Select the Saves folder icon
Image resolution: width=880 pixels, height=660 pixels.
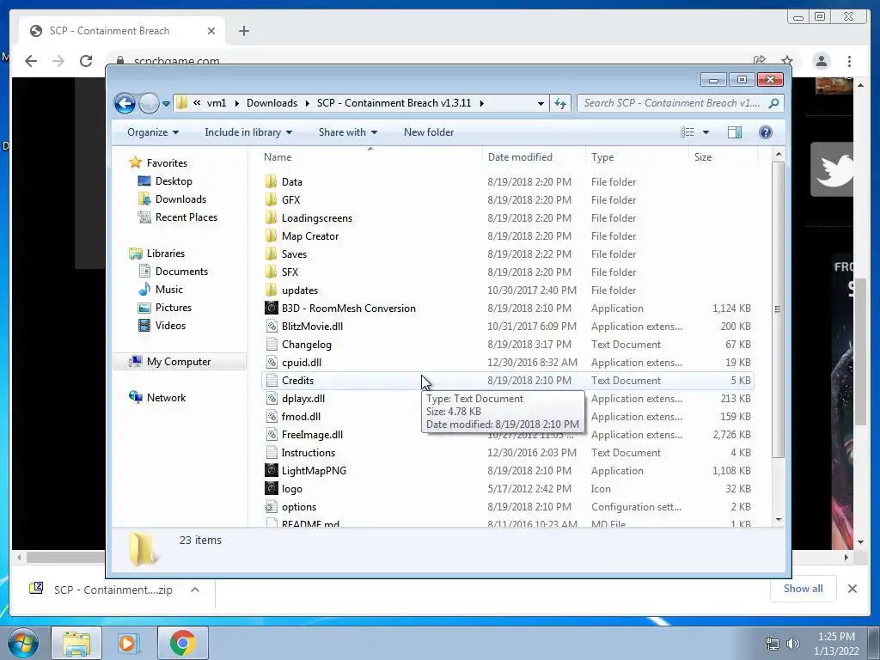click(x=271, y=254)
